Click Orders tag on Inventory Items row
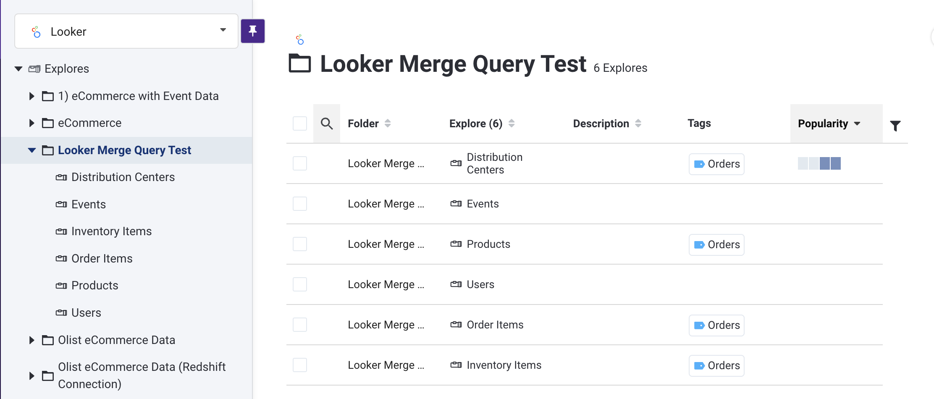Image resolution: width=934 pixels, height=399 pixels. 716,365
